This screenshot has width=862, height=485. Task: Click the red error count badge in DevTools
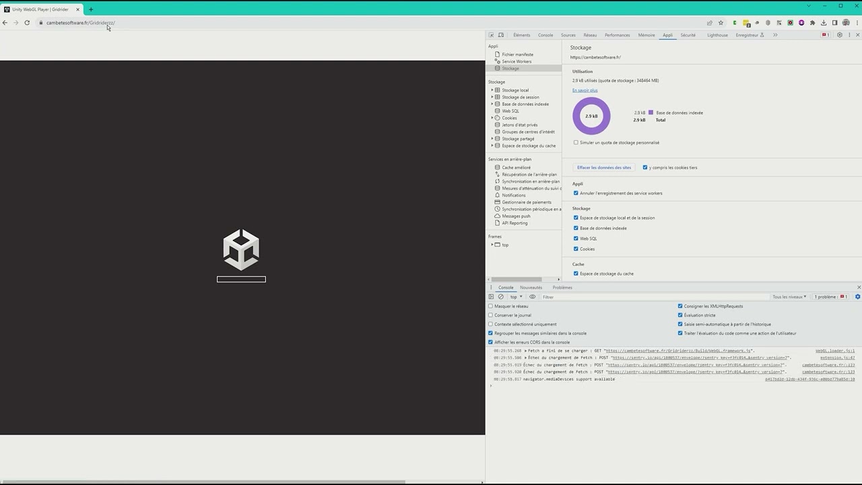pyautogui.click(x=825, y=35)
